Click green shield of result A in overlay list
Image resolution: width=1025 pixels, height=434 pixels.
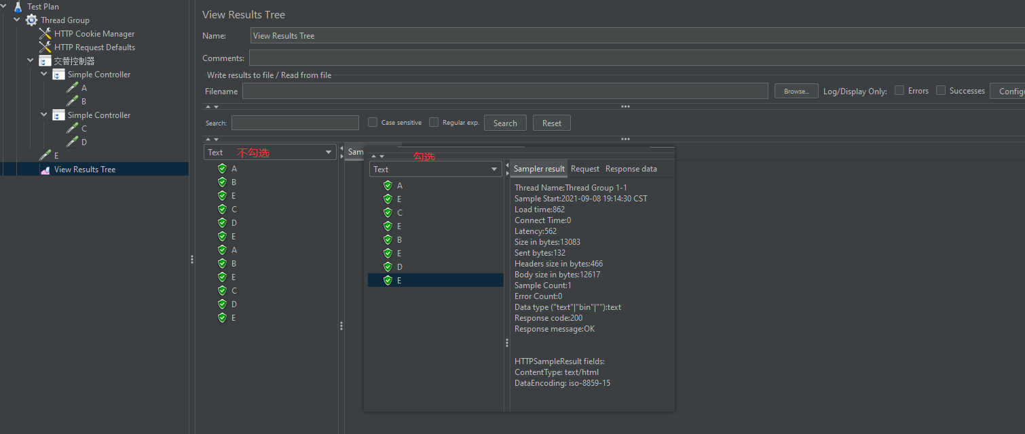point(388,185)
